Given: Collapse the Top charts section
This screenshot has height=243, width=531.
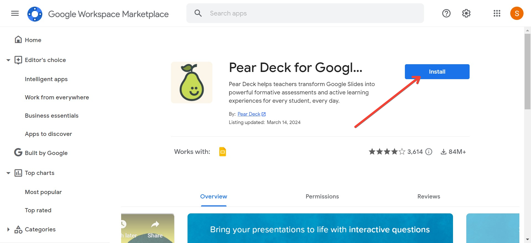Looking at the screenshot, I should tap(8, 173).
